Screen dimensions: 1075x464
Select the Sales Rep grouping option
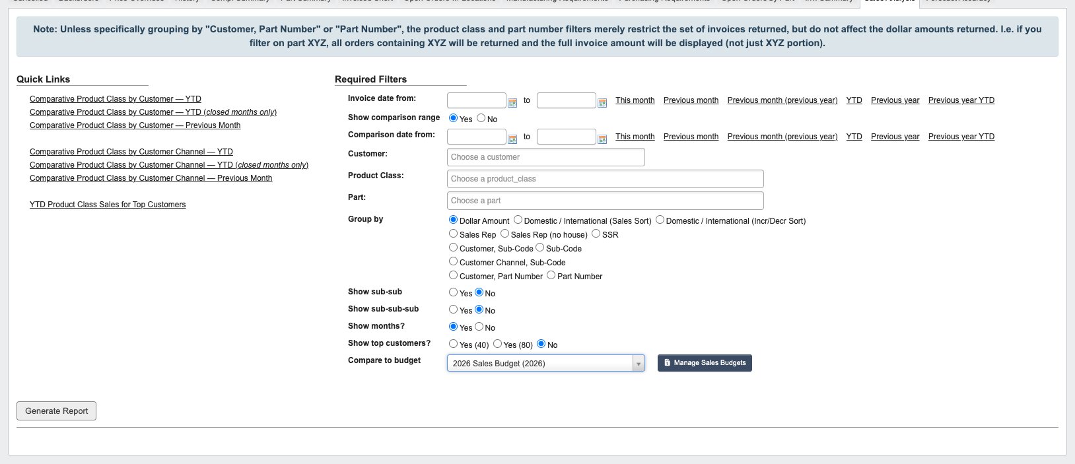point(453,234)
